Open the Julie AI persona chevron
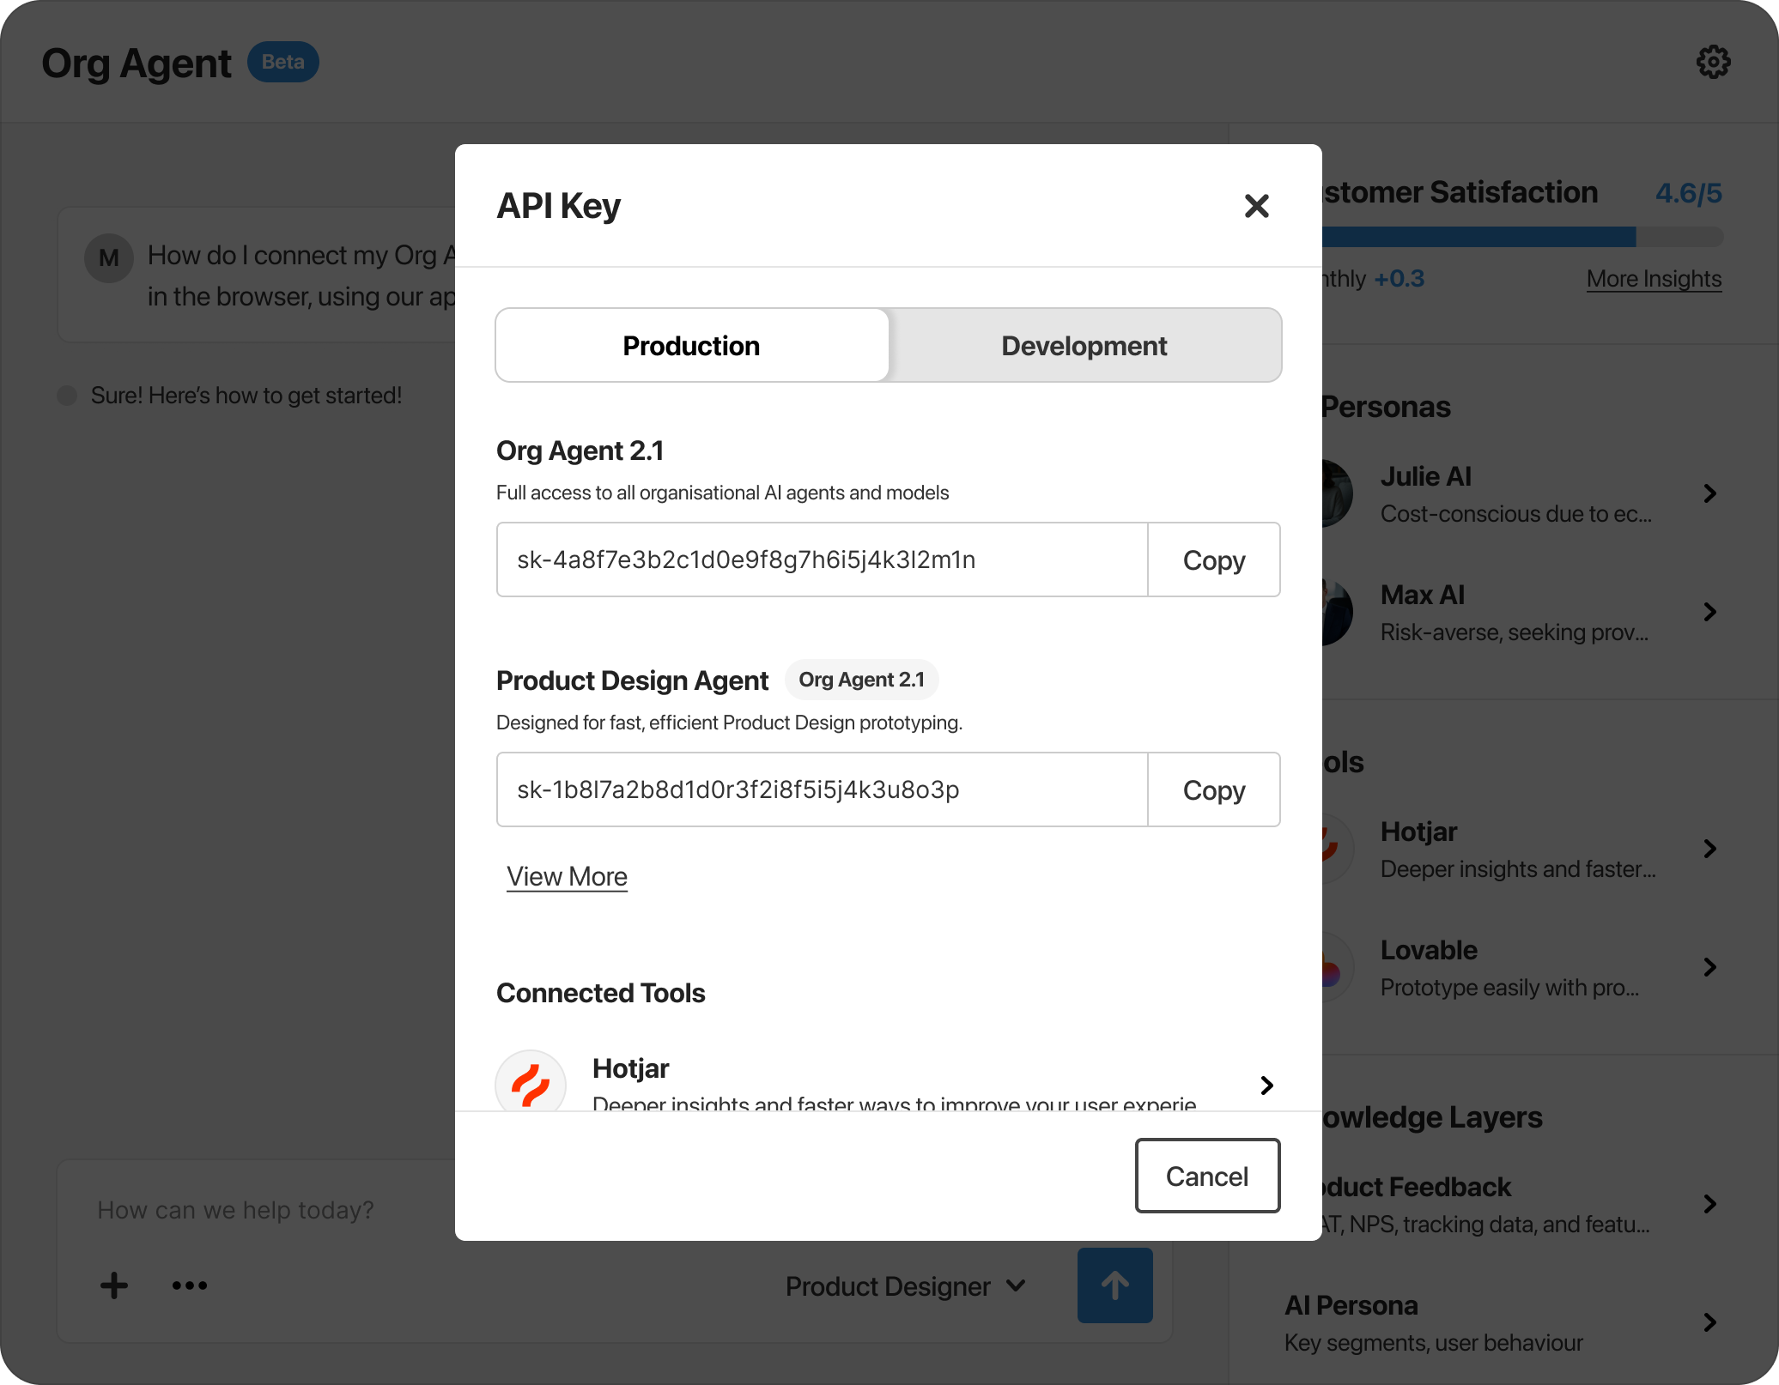The width and height of the screenshot is (1779, 1385). (1709, 493)
